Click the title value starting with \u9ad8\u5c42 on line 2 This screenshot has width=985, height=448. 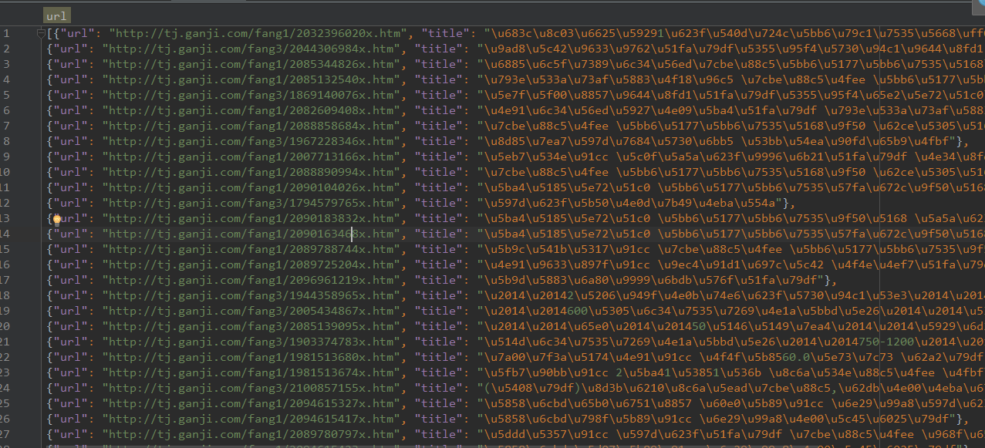coord(731,49)
